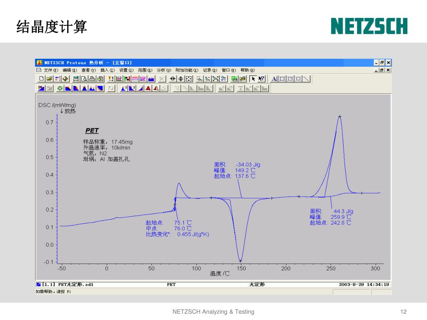
Task: Click the blue area with red boundary icon
Action: pos(100,88)
